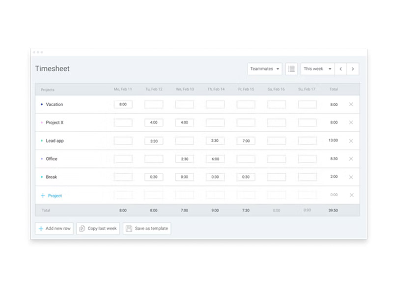Click the Projects column header

[47, 90]
